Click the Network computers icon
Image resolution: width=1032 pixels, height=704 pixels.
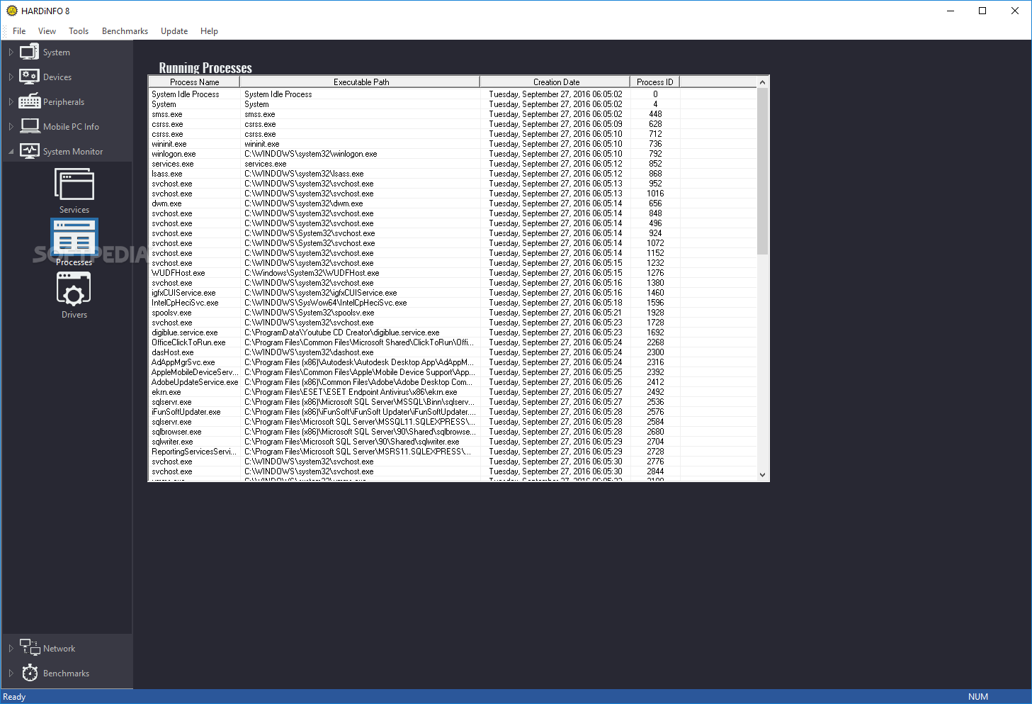click(x=30, y=647)
